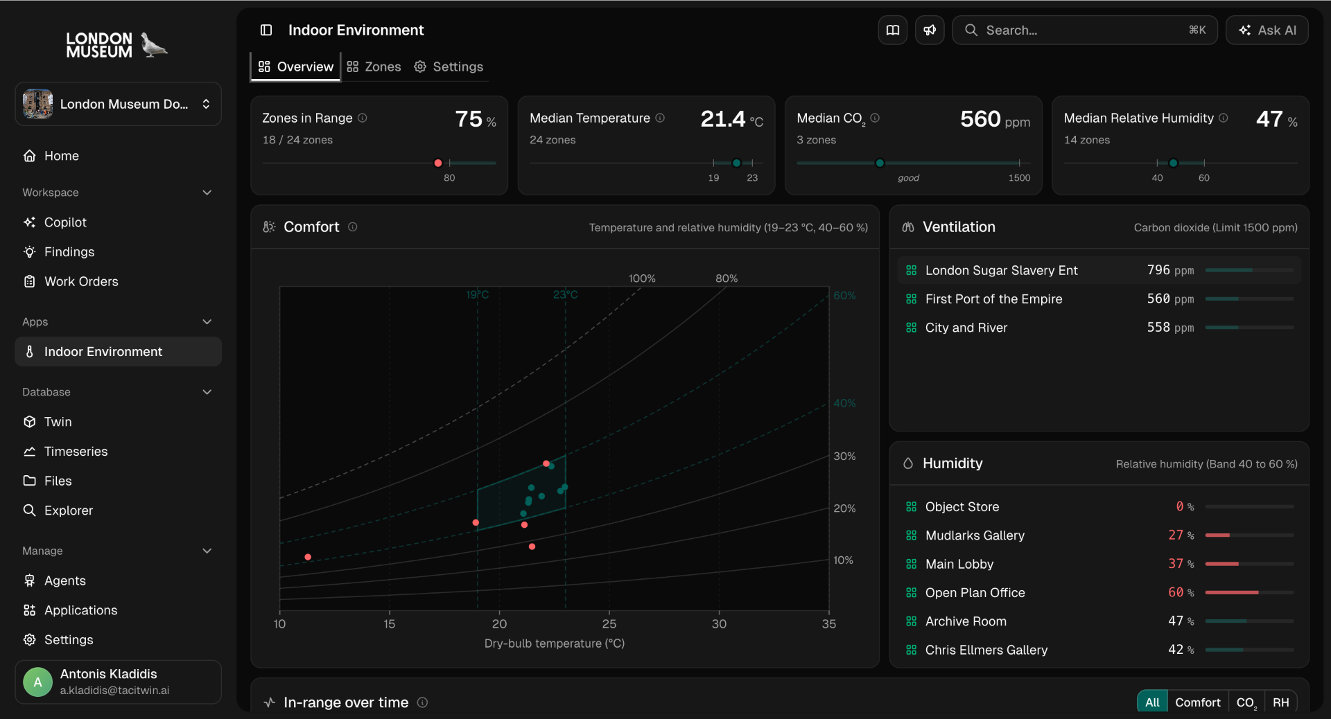Toggle the sidebar panel icon
The image size is (1331, 719).
[x=266, y=30]
